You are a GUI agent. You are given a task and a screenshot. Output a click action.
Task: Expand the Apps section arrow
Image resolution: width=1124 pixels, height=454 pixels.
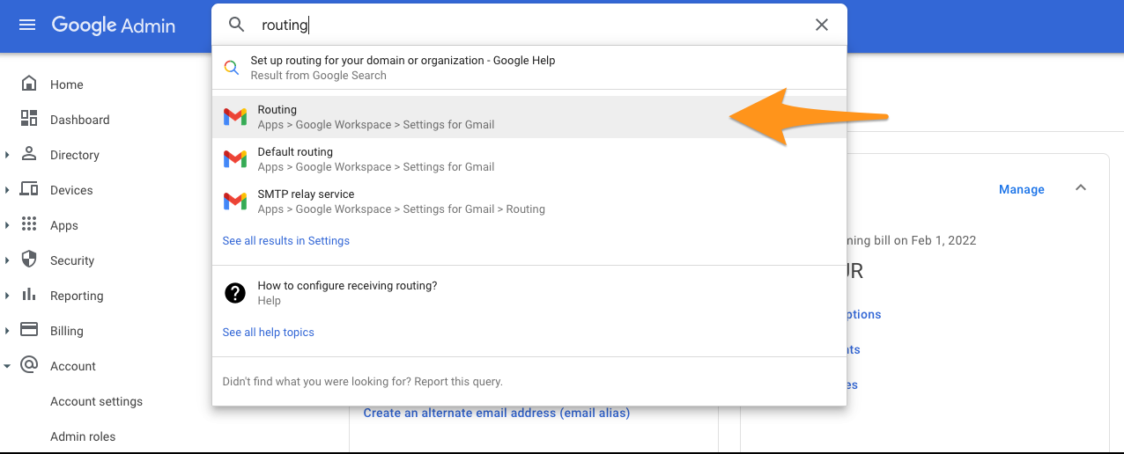coord(7,225)
